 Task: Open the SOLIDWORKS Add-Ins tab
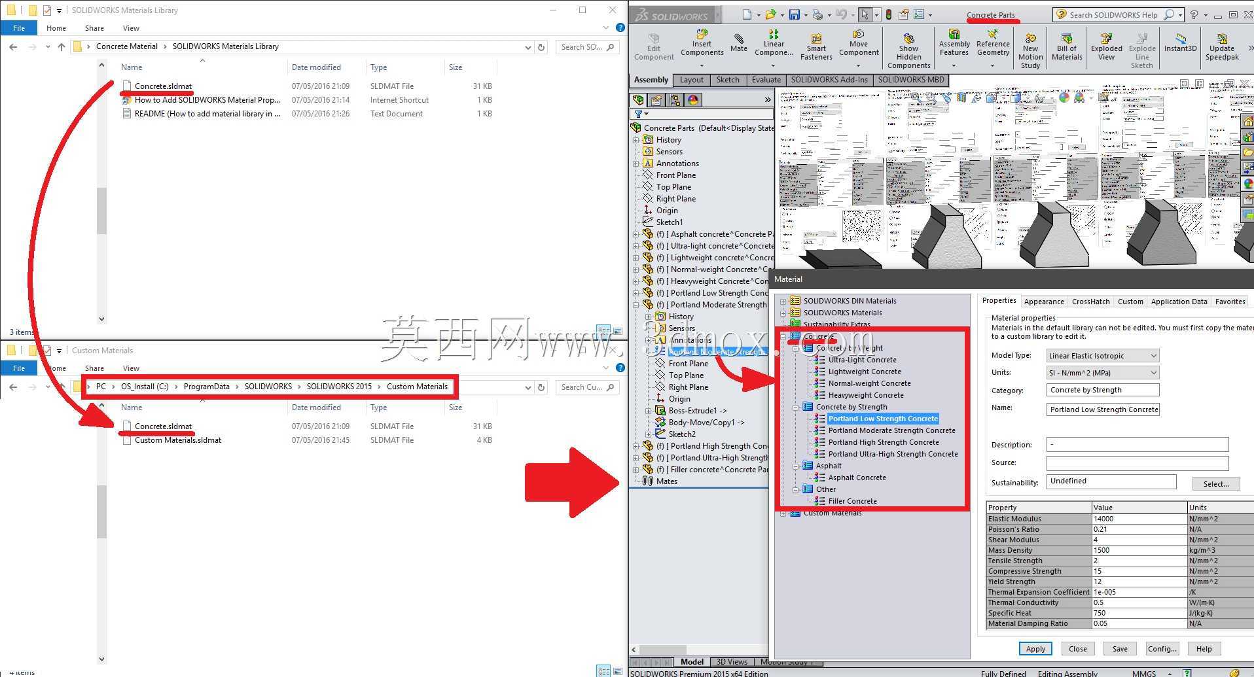coord(829,80)
